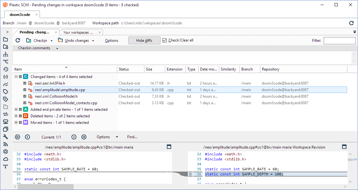Expand the Moved items group

click(x=16, y=123)
